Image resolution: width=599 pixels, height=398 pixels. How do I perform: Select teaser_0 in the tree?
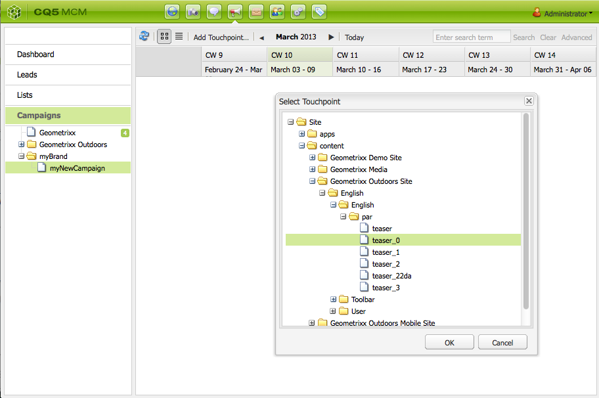(403, 240)
